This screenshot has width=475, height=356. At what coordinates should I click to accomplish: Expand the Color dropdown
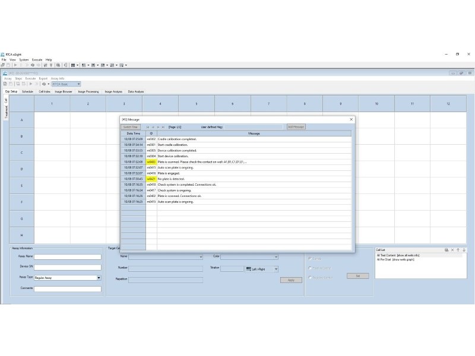pos(275,257)
